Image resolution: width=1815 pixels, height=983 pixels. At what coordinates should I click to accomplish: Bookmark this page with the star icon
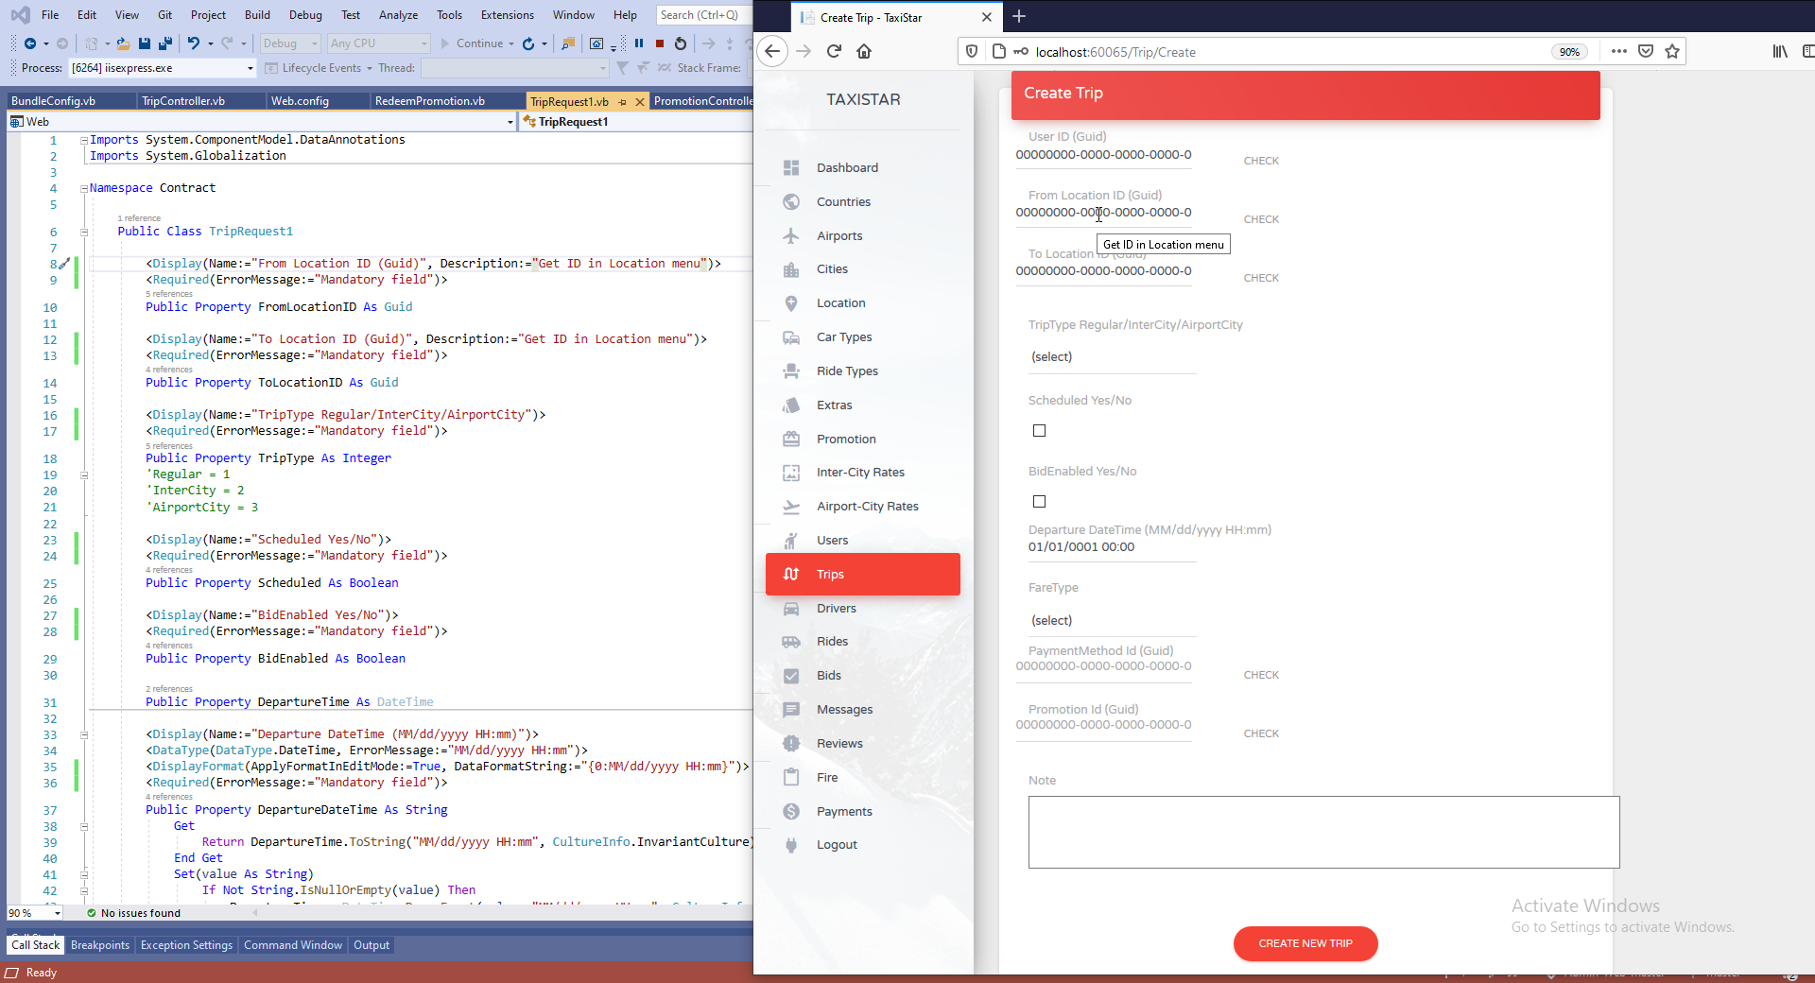click(1672, 52)
